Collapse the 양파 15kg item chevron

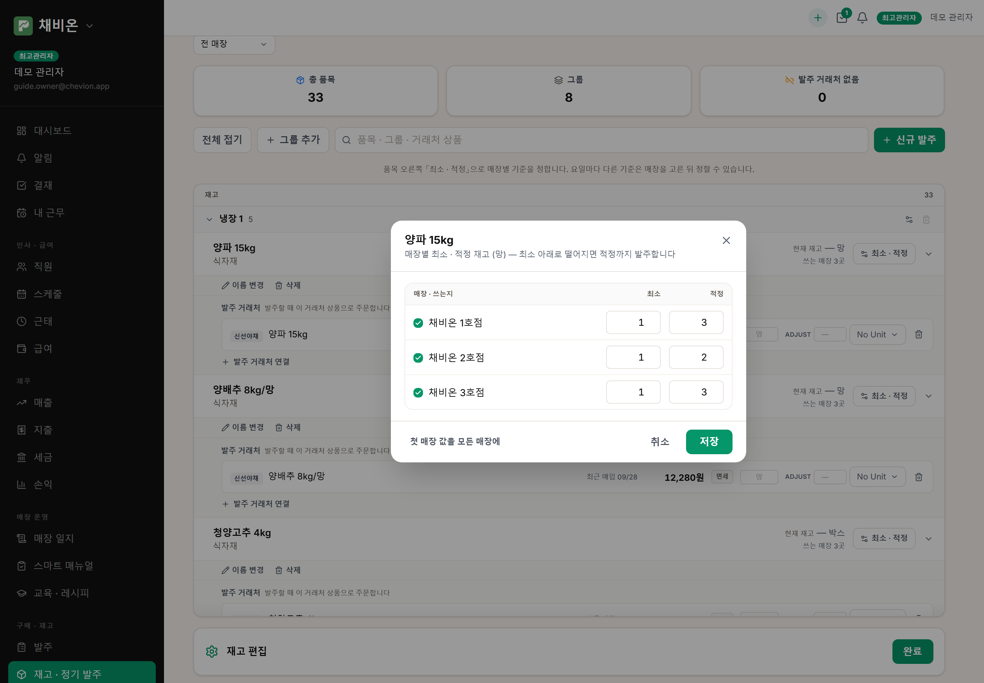pyautogui.click(x=928, y=254)
